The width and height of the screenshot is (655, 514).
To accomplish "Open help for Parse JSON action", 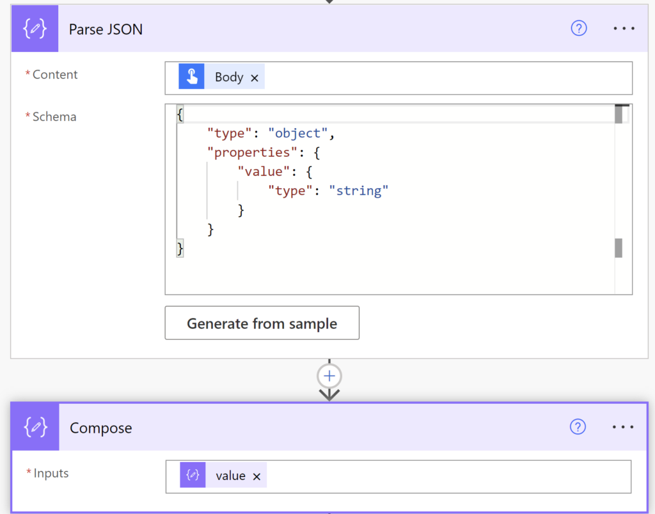I will click(x=578, y=28).
